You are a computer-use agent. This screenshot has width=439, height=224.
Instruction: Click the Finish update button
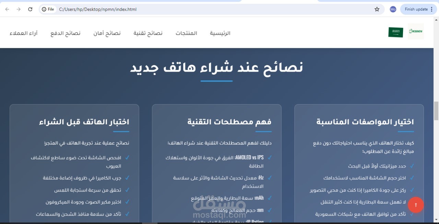[416, 9]
